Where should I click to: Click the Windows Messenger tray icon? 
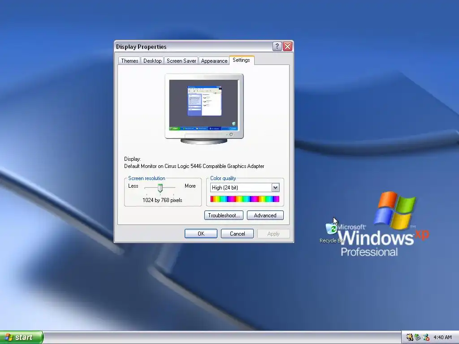pos(426,337)
